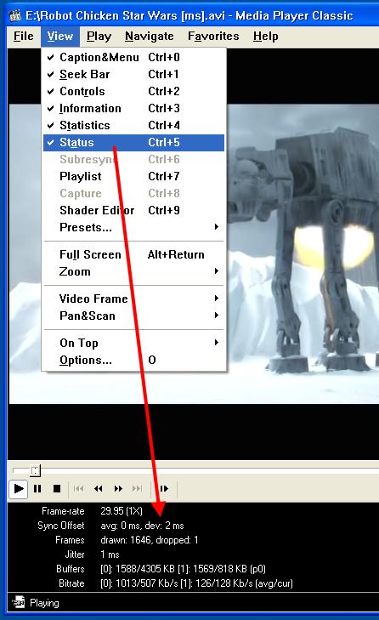Click Sync Offset 'avg: 0 ms, dev: 2 ms'
This screenshot has height=620, width=379.
click(142, 526)
